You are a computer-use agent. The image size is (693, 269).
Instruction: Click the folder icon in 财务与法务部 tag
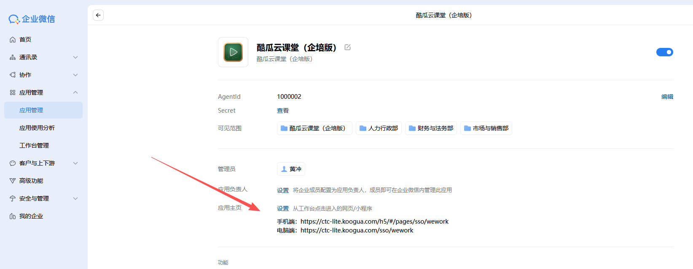(x=412, y=128)
